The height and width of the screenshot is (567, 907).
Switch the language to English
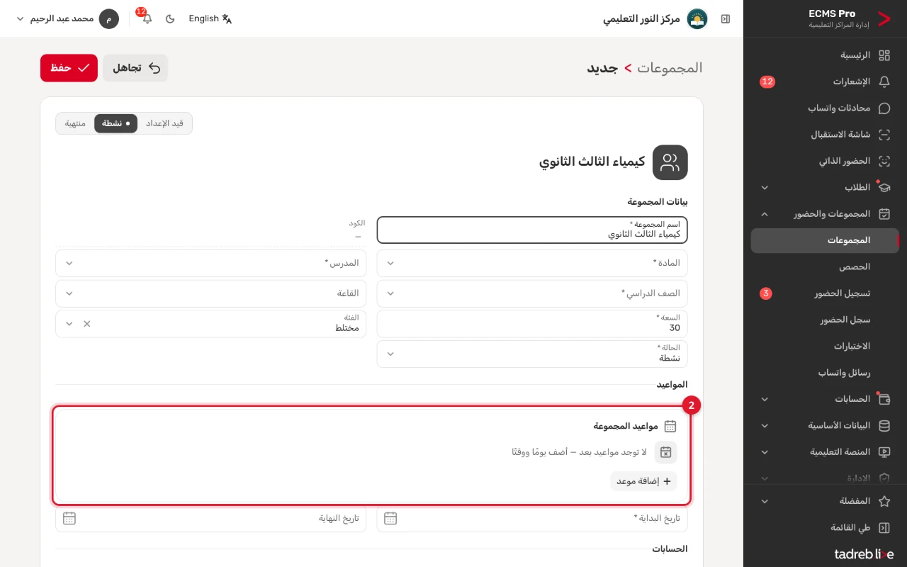(210, 18)
